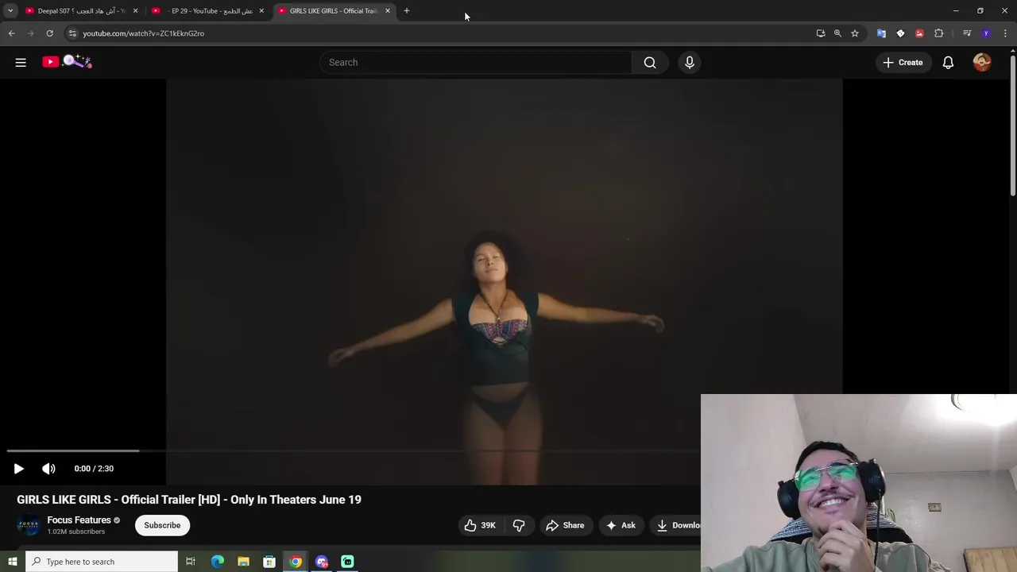
Task: Select the GIRLS LIKE GIRLS trailer tab
Action: click(334, 11)
